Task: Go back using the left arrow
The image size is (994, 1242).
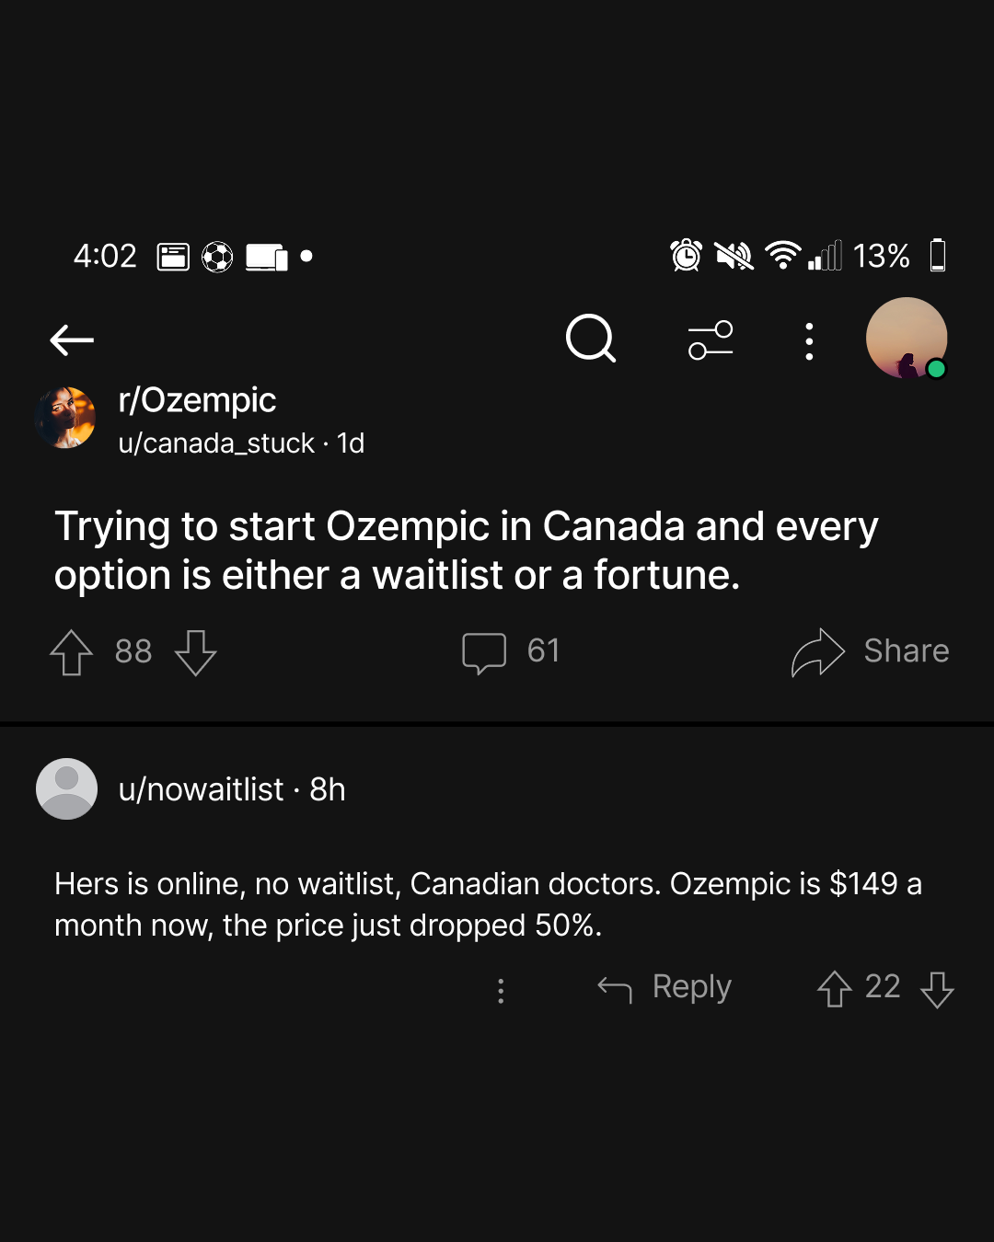Action: pyautogui.click(x=72, y=340)
